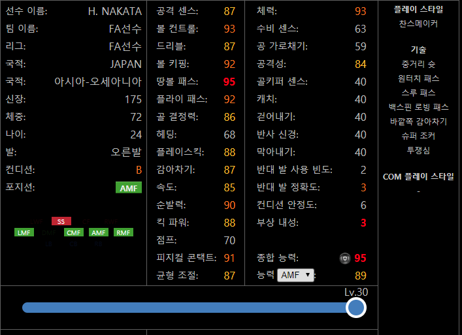Click the 점프 value 70

point(229,240)
